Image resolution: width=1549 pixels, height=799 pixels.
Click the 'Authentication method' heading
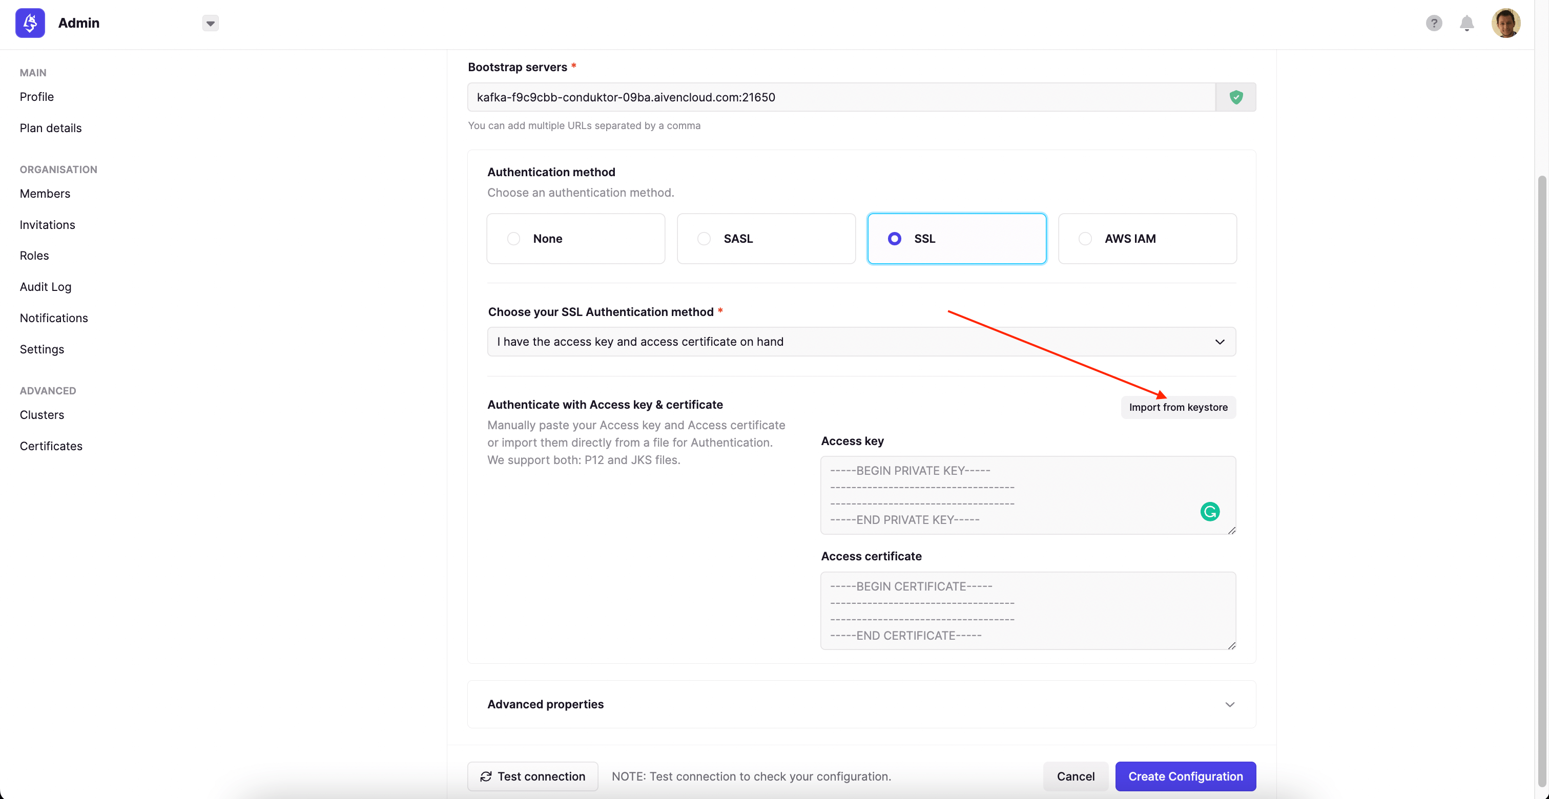pos(551,172)
